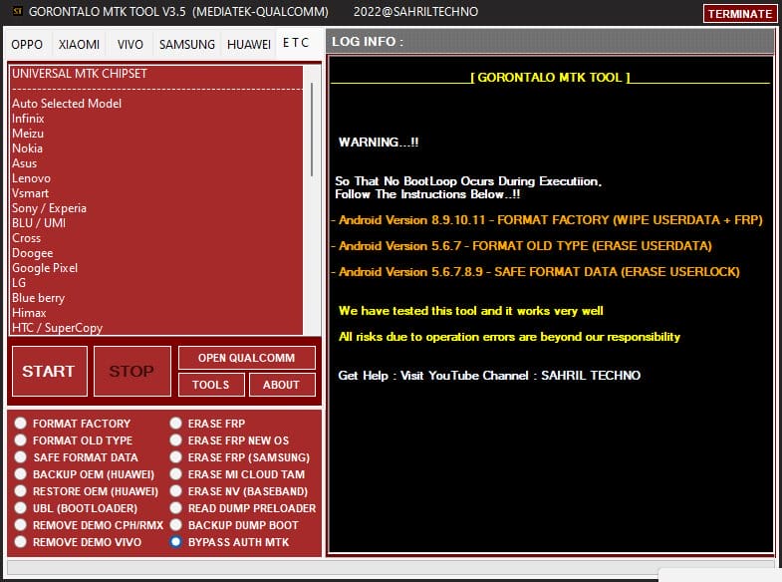Click the STOP button

(132, 371)
